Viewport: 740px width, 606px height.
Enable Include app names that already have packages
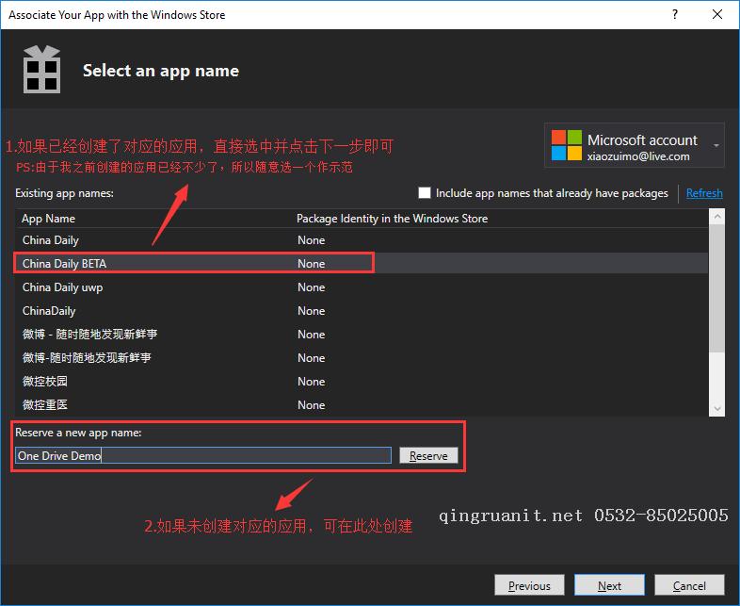tap(425, 192)
